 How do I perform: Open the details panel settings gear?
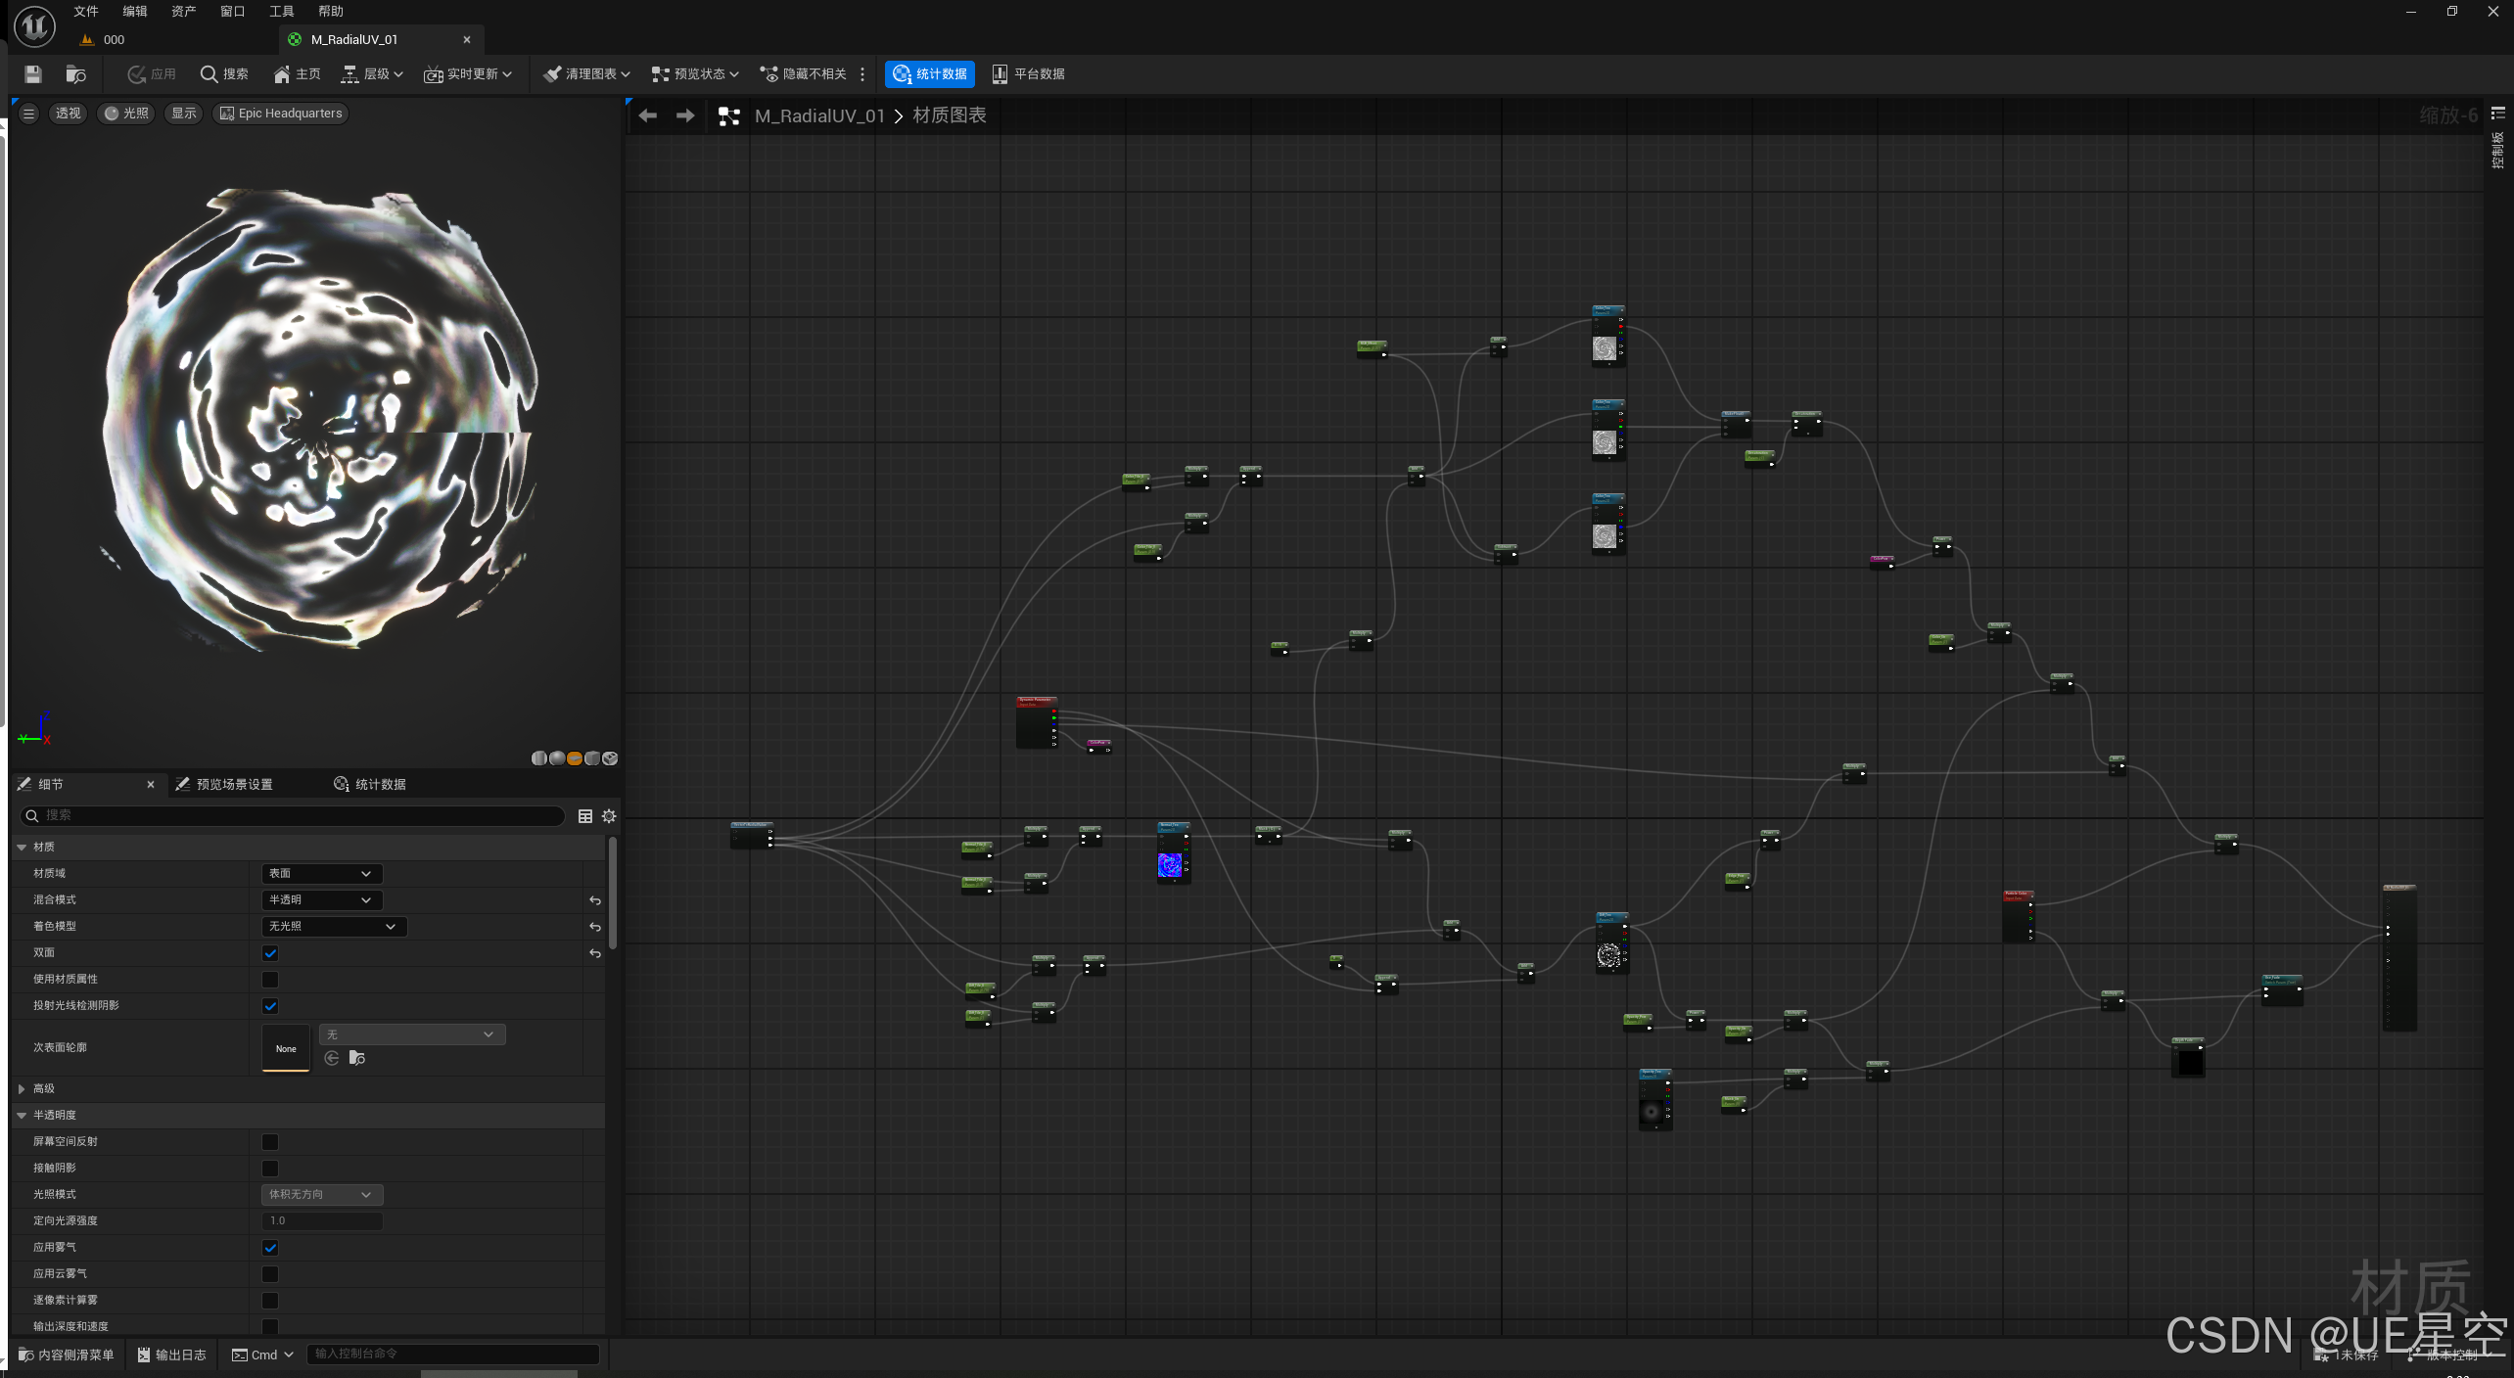[x=609, y=816]
